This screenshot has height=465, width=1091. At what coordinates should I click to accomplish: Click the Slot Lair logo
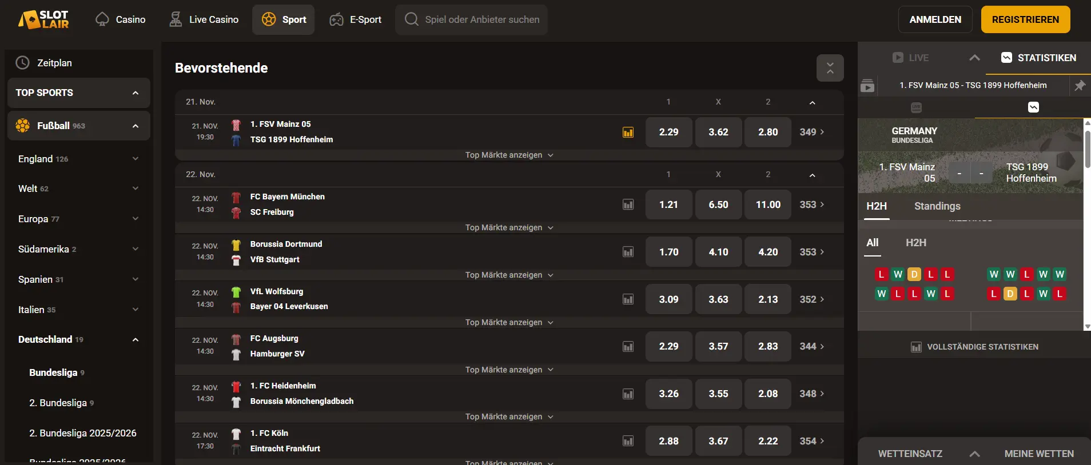(x=44, y=19)
